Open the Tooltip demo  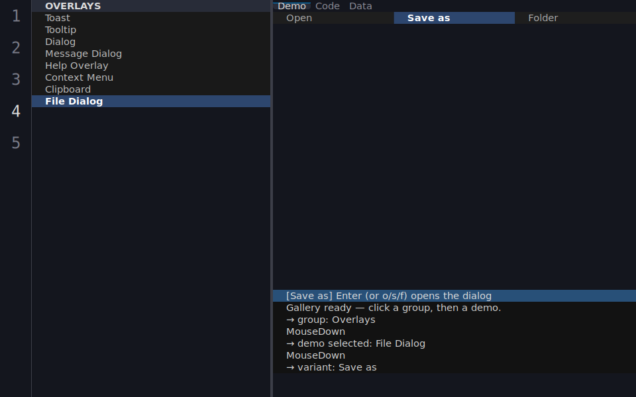[151, 30]
